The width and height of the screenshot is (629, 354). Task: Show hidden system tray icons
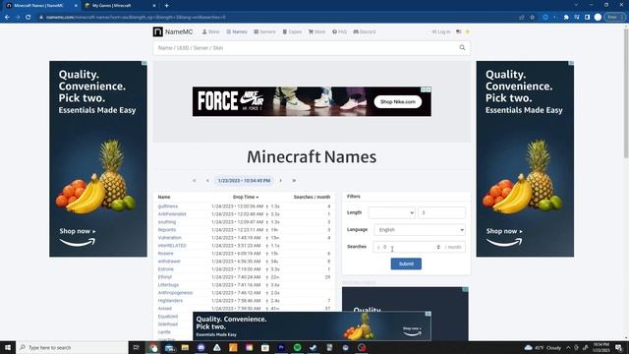pos(568,347)
